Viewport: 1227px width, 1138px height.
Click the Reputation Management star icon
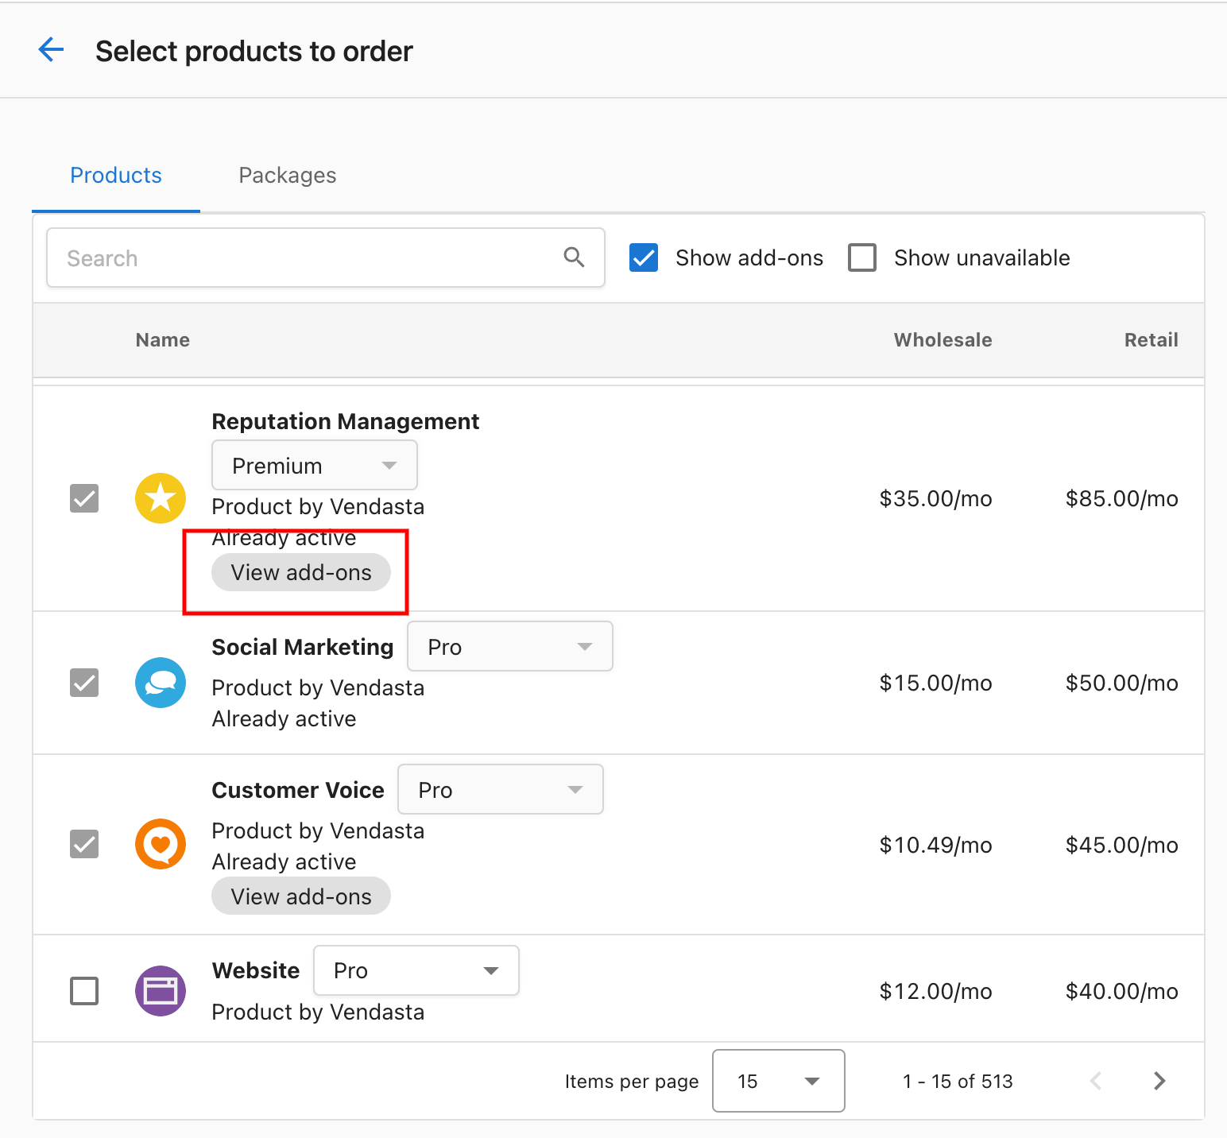161,498
